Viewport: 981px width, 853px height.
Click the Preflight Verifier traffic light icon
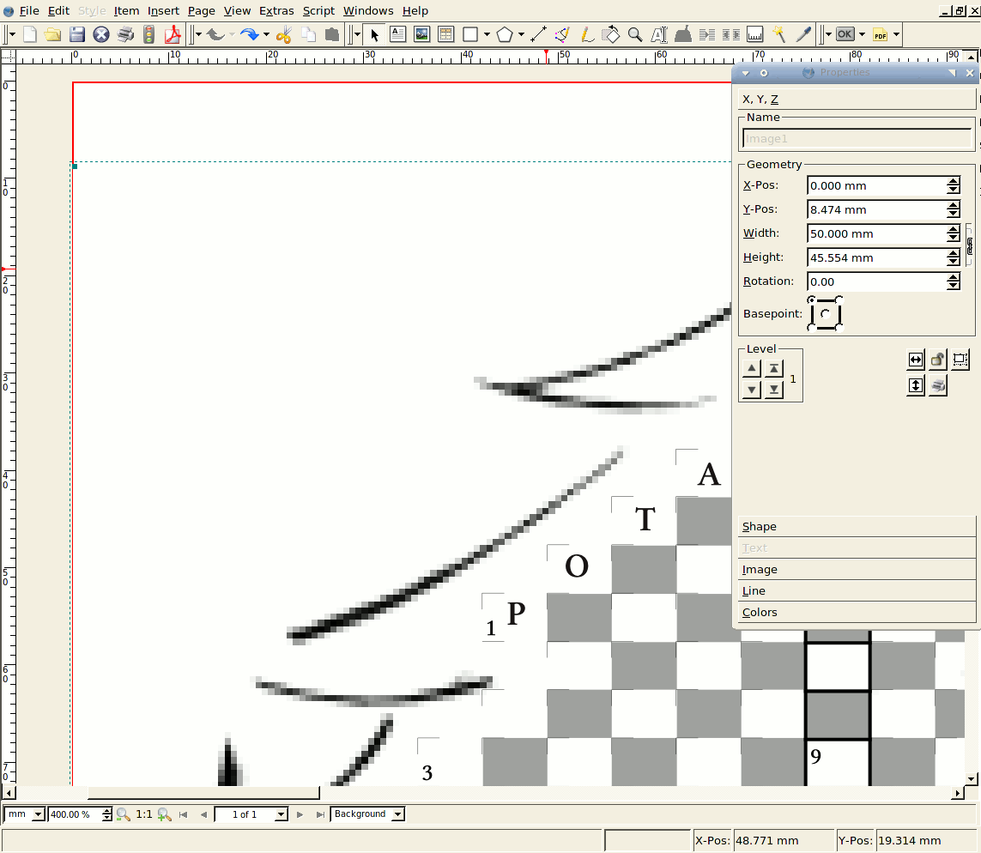[149, 34]
